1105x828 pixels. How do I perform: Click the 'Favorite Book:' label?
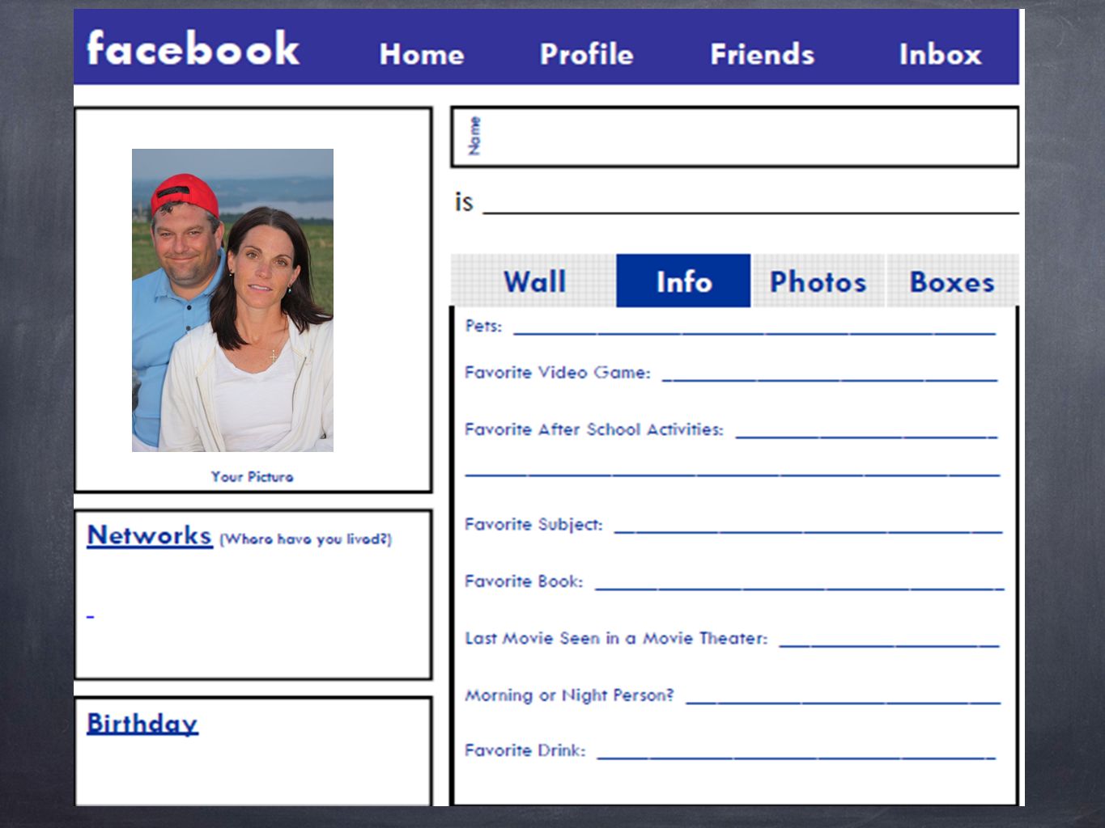coord(524,581)
